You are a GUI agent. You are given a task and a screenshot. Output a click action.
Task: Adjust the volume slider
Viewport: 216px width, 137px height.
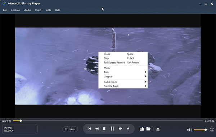pyautogui.click(x=201, y=130)
